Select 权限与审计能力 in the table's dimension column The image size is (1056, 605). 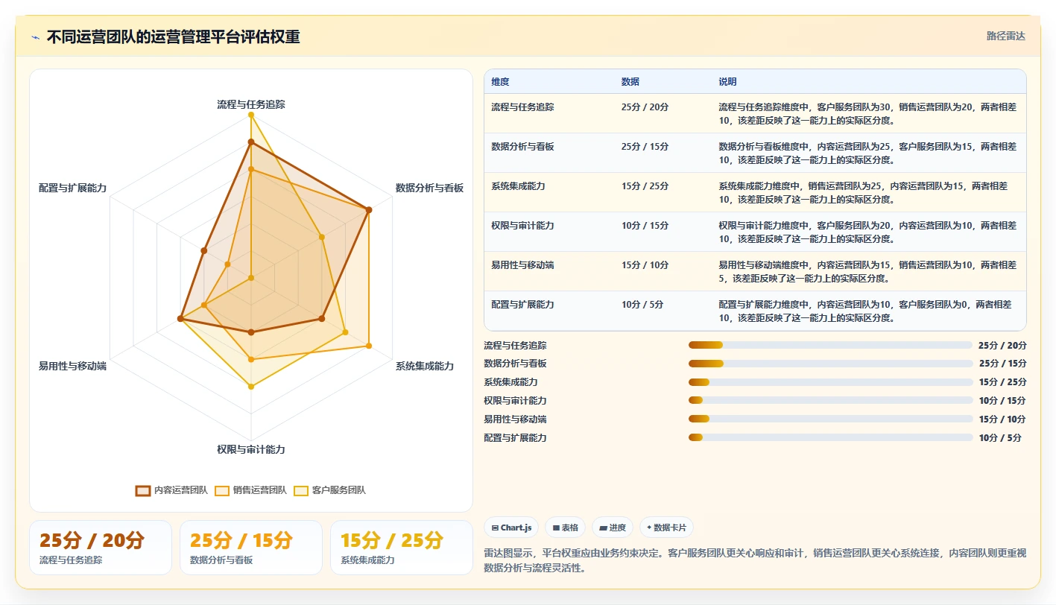tap(522, 226)
